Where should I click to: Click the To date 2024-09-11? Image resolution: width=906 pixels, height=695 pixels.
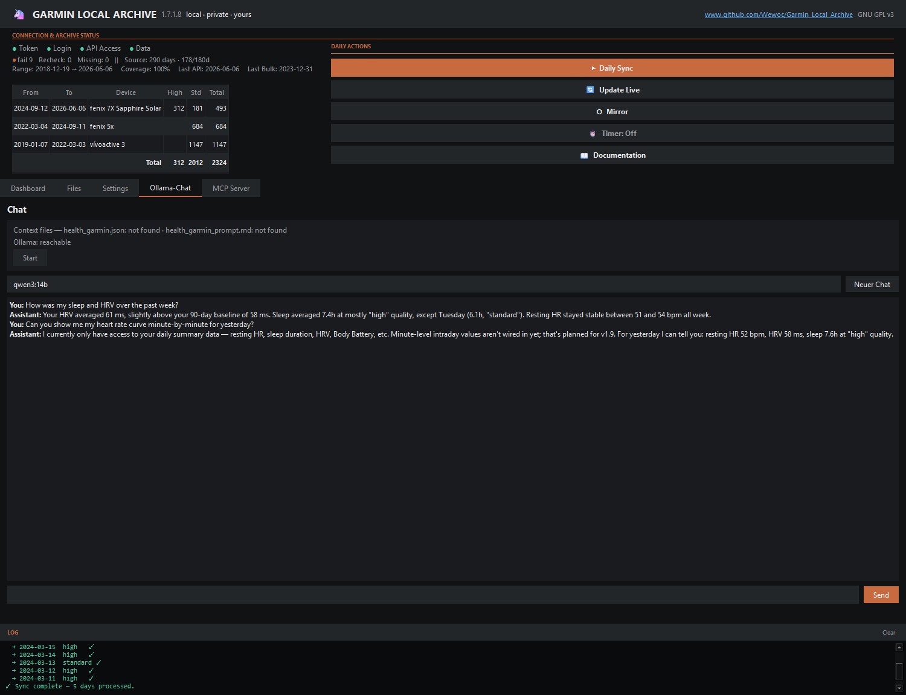click(x=69, y=126)
